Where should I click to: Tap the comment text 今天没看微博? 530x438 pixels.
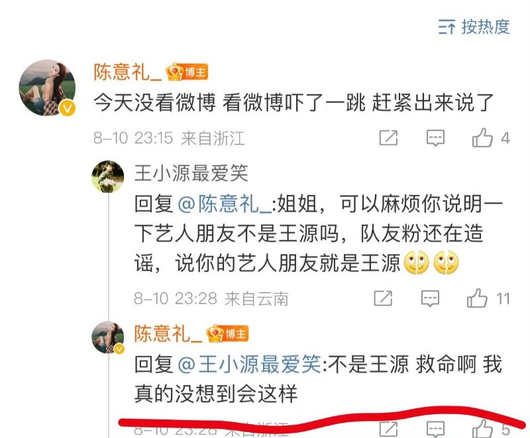[154, 103]
